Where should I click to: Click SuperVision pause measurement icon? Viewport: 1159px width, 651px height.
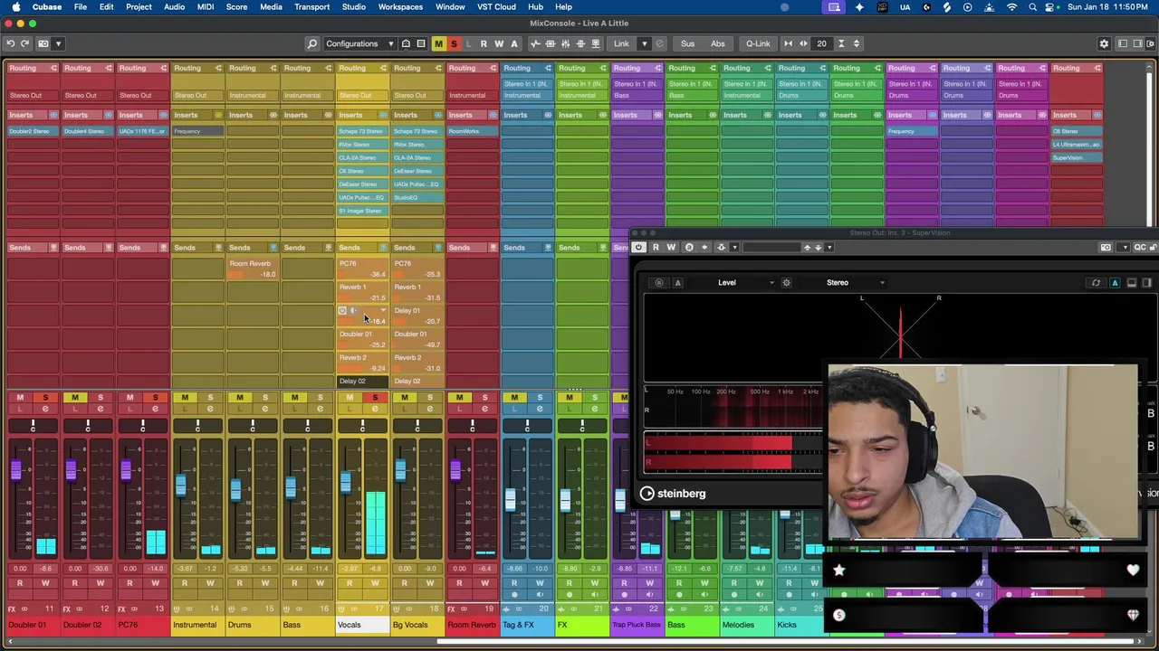[659, 283]
